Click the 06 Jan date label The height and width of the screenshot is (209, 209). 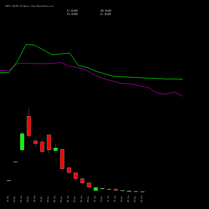(x=68, y=199)
